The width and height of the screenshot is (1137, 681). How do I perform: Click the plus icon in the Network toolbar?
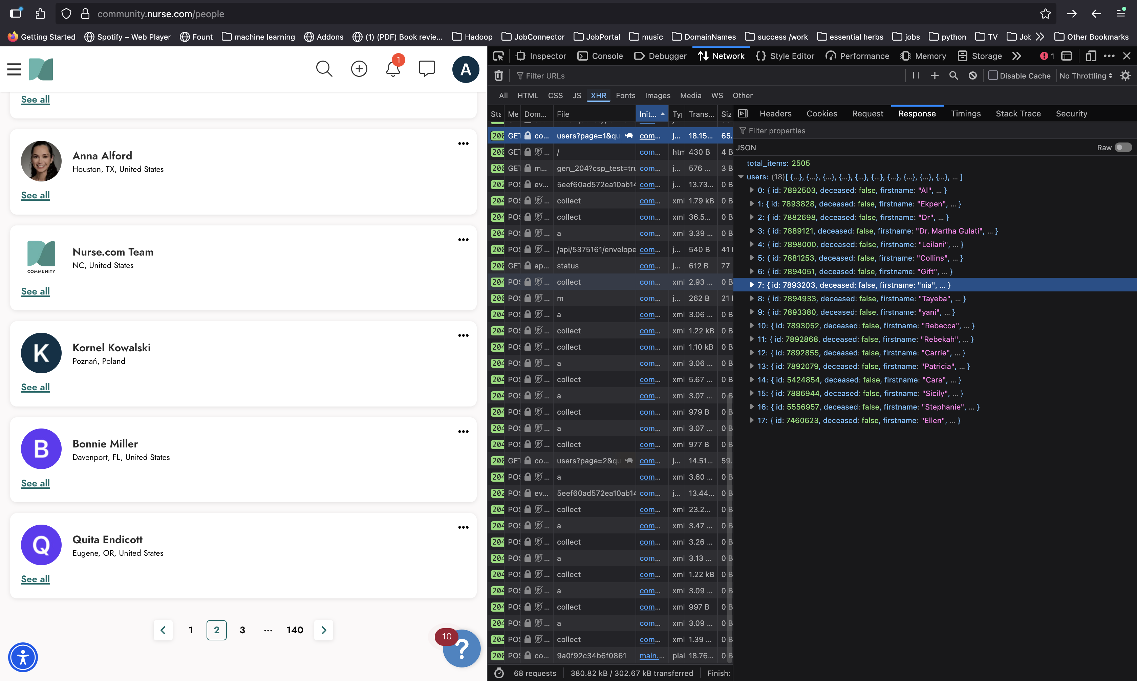935,76
